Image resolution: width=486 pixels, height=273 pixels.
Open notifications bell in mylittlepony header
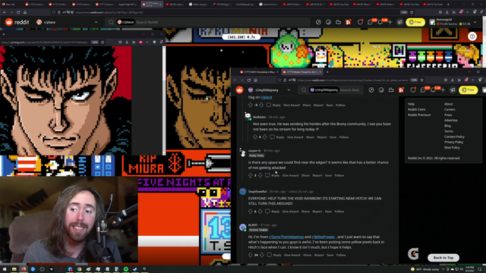[433, 90]
